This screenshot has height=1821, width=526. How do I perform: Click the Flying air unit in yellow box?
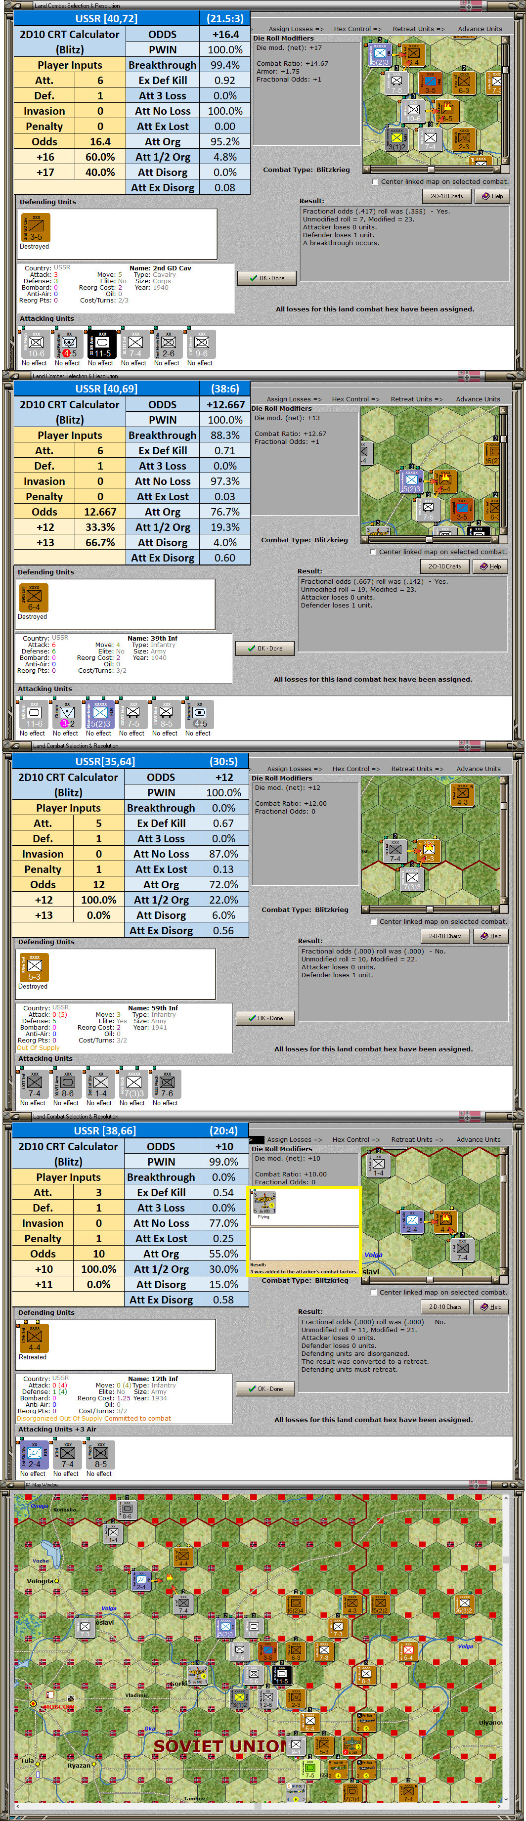[x=264, y=1202]
